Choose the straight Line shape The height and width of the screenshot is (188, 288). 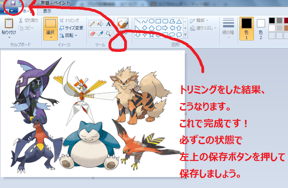click(x=138, y=21)
